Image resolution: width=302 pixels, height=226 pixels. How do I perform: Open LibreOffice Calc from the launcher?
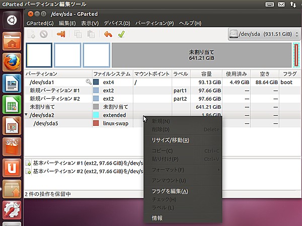12,105
